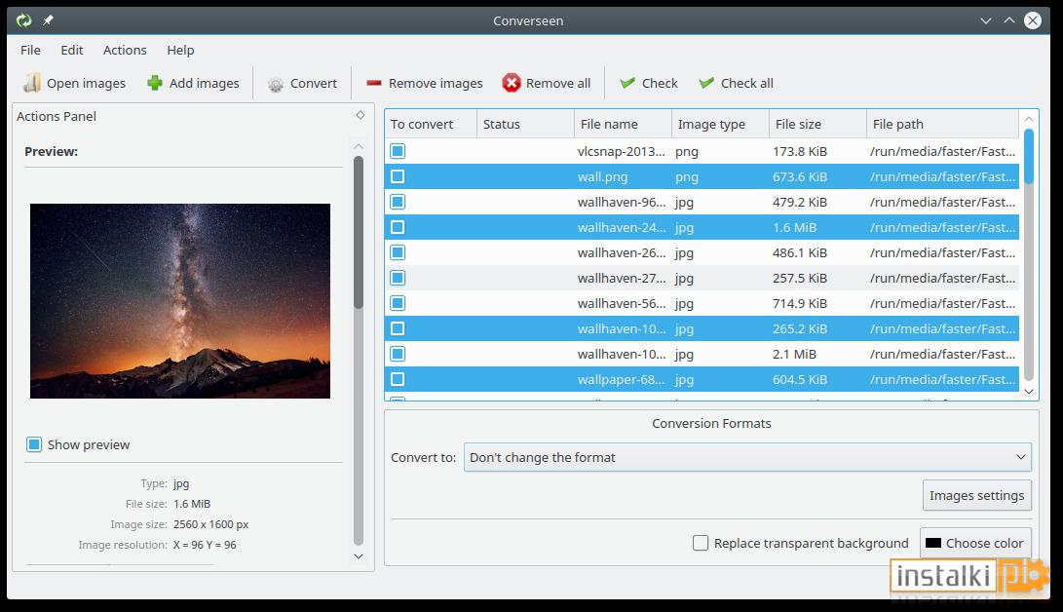The width and height of the screenshot is (1063, 612).
Task: Start conversion with the Convert gear icon
Action: pyautogui.click(x=275, y=84)
